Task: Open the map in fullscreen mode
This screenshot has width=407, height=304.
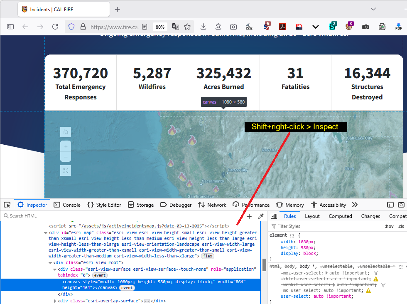Action: tap(66, 171)
